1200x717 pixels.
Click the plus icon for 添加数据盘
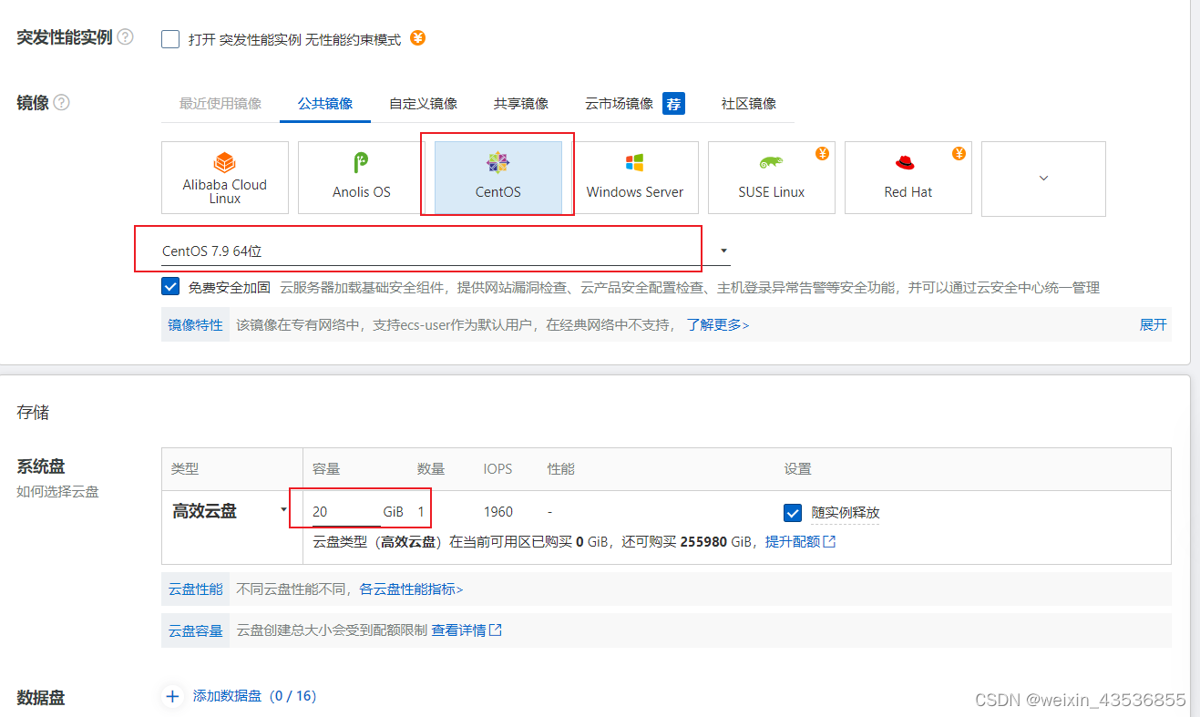tap(173, 696)
